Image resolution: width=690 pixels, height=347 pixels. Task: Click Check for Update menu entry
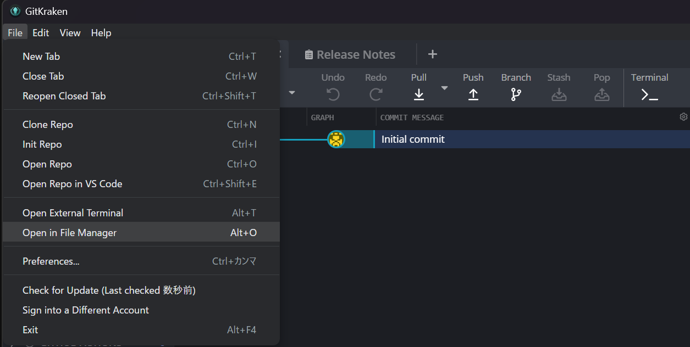tap(109, 290)
